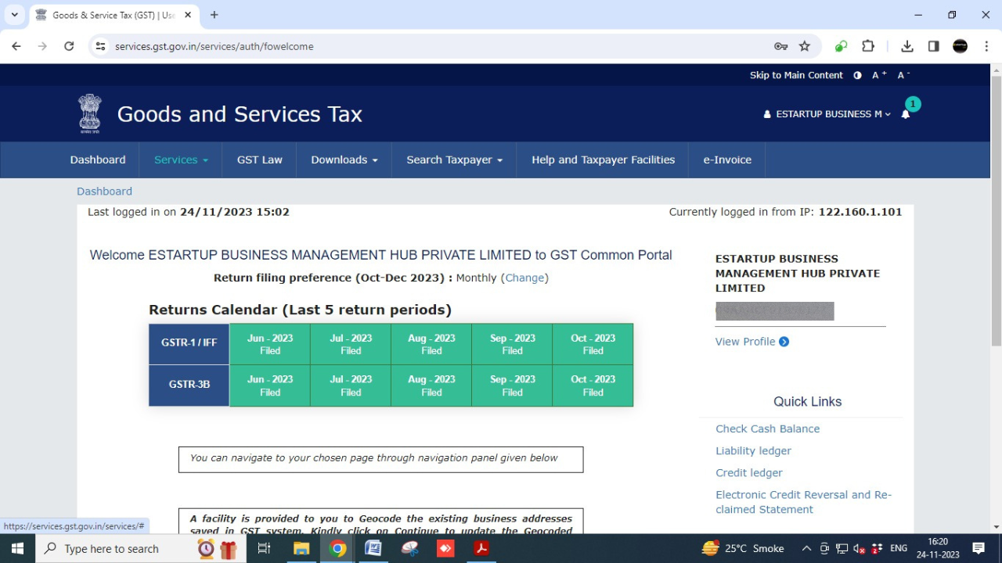1002x563 pixels.
Task: Click GSTR-3B Jul - 2023 Filed cell
Action: coord(351,385)
